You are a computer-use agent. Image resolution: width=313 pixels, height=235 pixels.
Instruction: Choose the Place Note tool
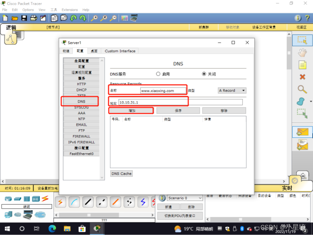(302, 65)
